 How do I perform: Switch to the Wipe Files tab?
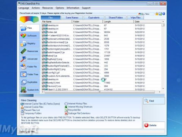136,17
